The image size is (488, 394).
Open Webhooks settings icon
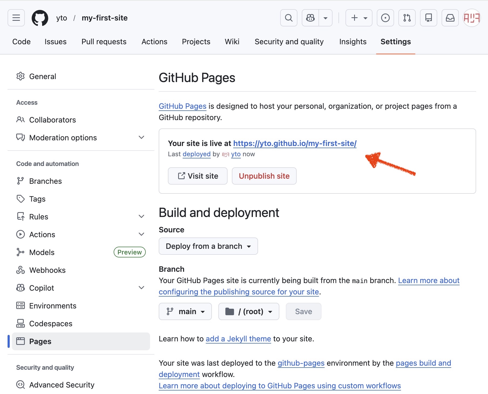[21, 270]
